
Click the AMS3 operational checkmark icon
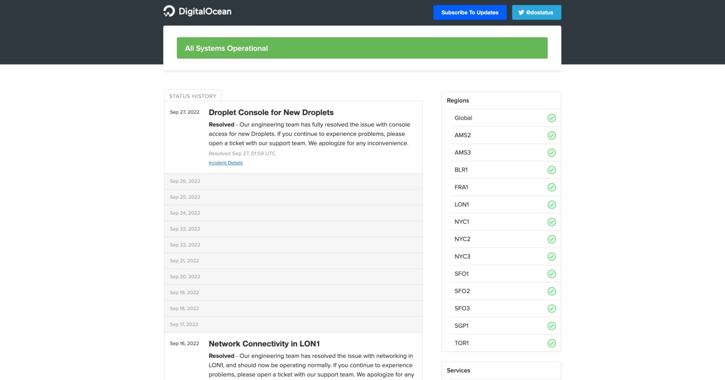point(552,153)
